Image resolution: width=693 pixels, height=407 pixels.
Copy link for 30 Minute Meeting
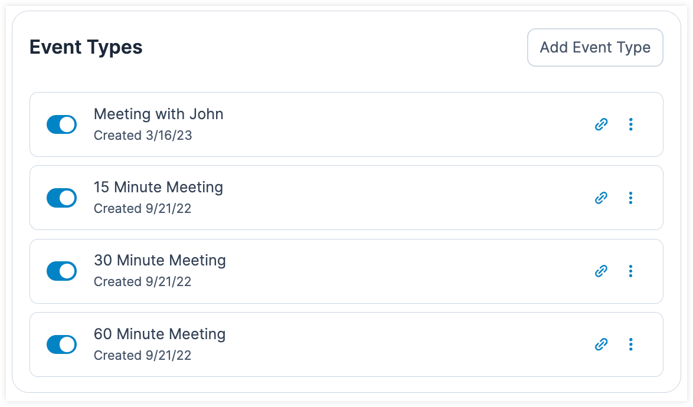click(x=601, y=271)
